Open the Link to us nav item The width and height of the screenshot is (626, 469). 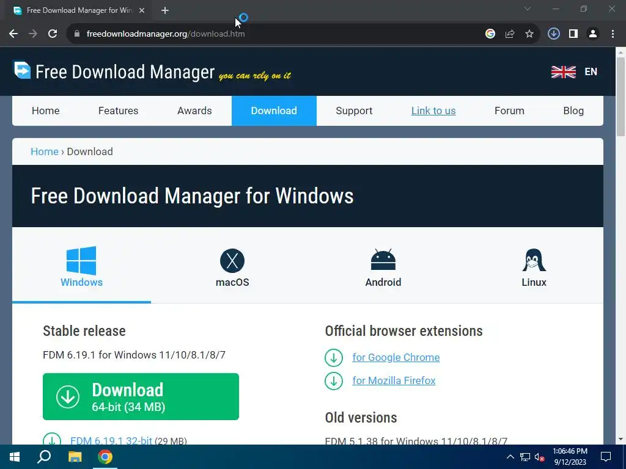click(433, 111)
